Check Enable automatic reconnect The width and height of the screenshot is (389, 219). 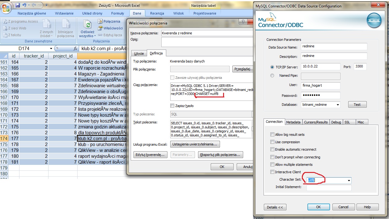tap(272, 149)
